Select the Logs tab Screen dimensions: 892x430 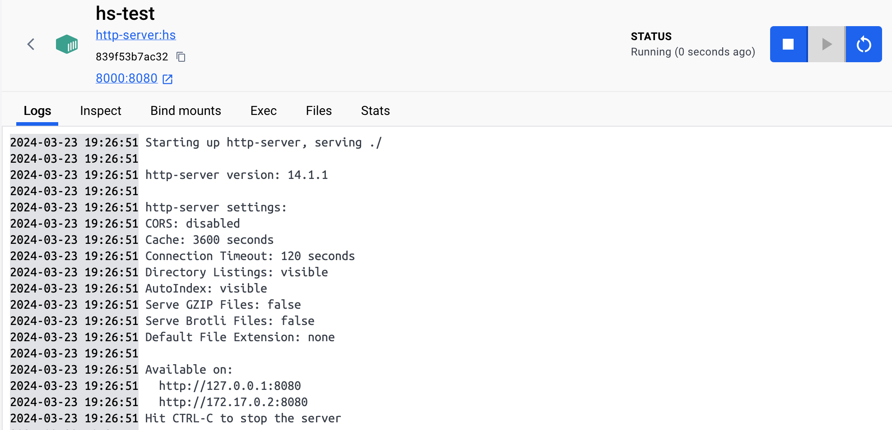tap(37, 111)
